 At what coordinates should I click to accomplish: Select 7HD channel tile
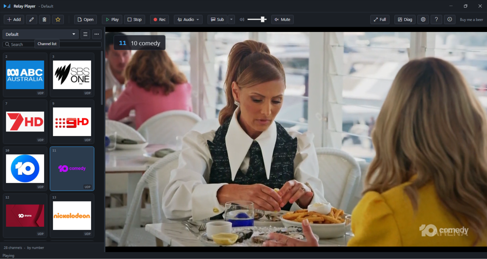25,122
